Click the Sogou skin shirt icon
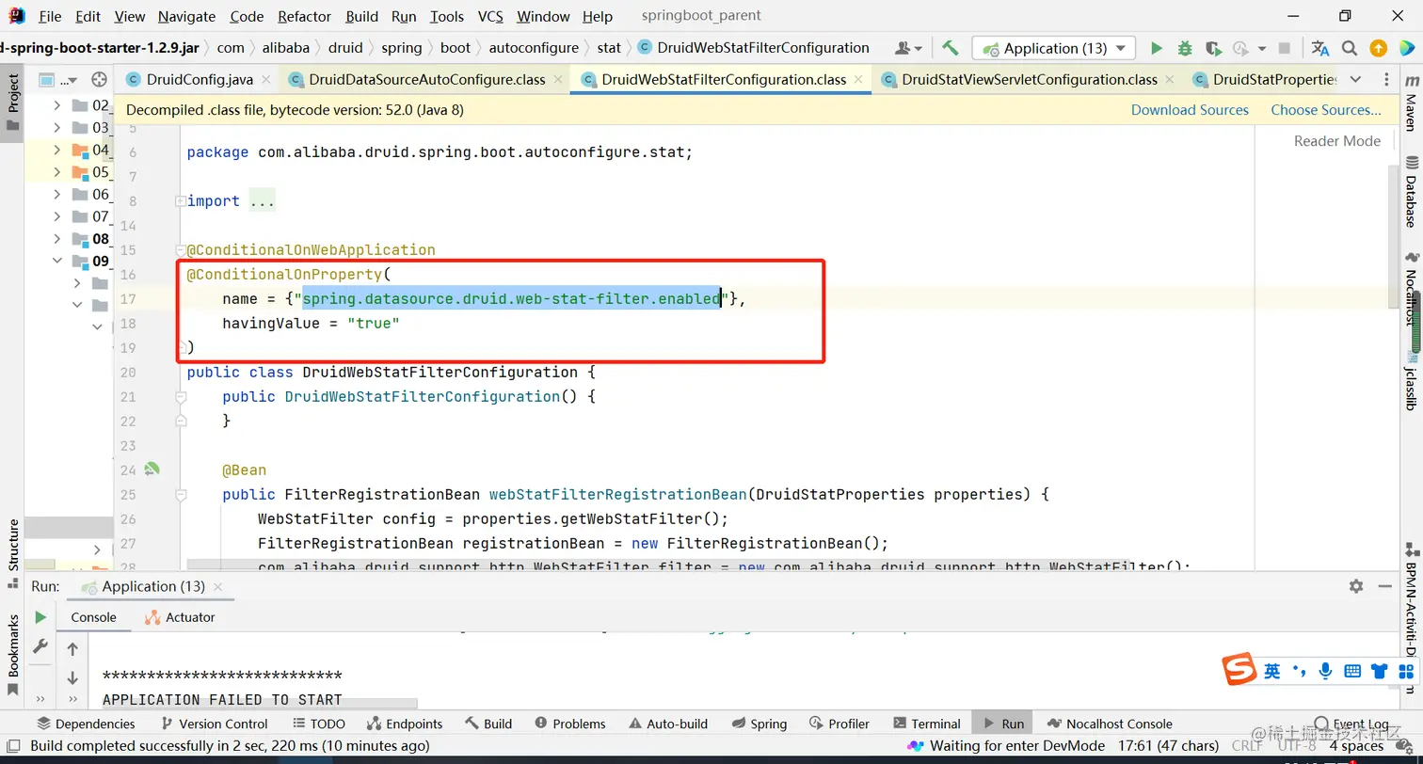The width and height of the screenshot is (1423, 764). click(1380, 671)
